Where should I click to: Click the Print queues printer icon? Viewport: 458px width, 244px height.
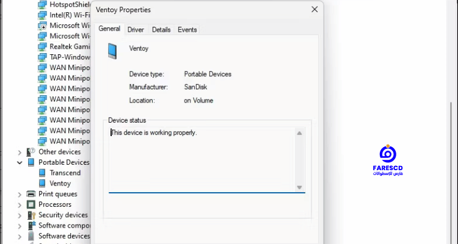pyautogui.click(x=31, y=194)
